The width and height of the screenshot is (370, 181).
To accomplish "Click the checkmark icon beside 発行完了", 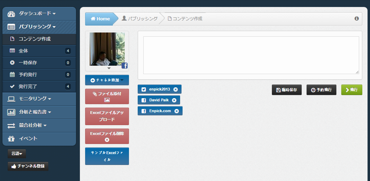I will pos(12,87).
